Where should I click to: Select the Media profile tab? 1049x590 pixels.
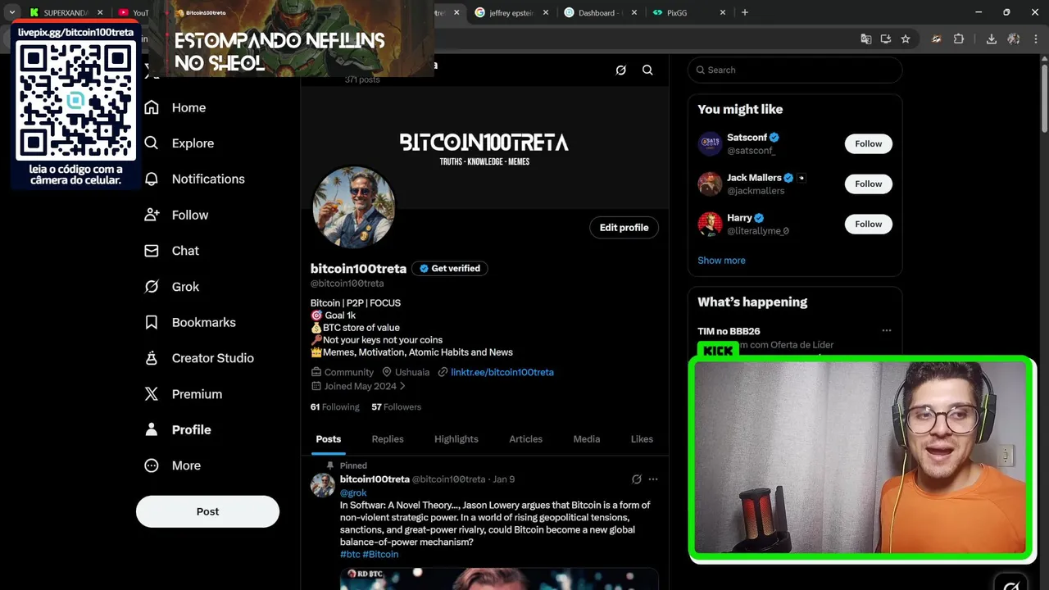coord(587,439)
